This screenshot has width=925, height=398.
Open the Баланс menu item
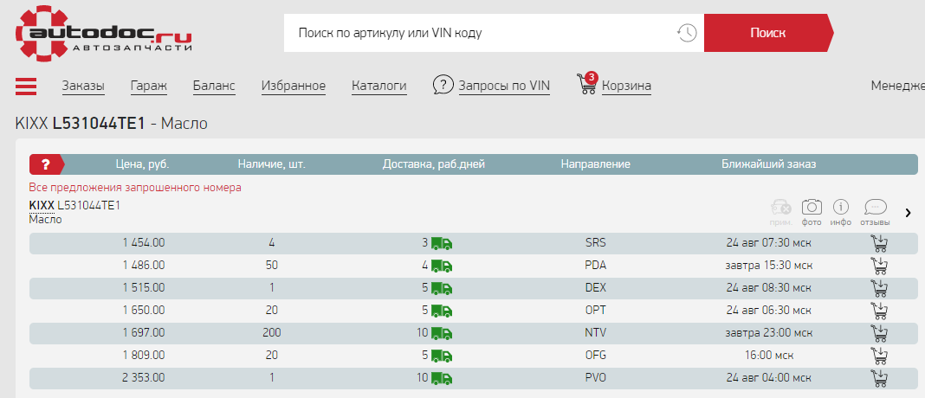click(214, 86)
